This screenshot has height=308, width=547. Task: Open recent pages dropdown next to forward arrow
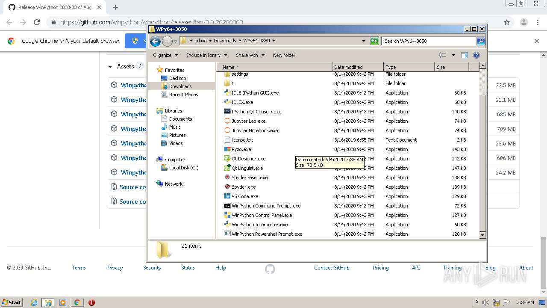click(x=175, y=41)
